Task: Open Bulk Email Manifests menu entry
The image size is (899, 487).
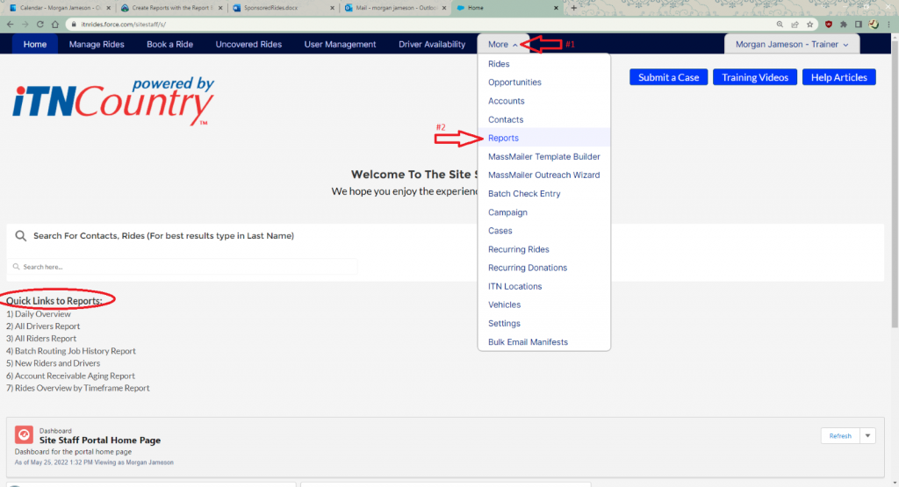Action: [x=528, y=342]
